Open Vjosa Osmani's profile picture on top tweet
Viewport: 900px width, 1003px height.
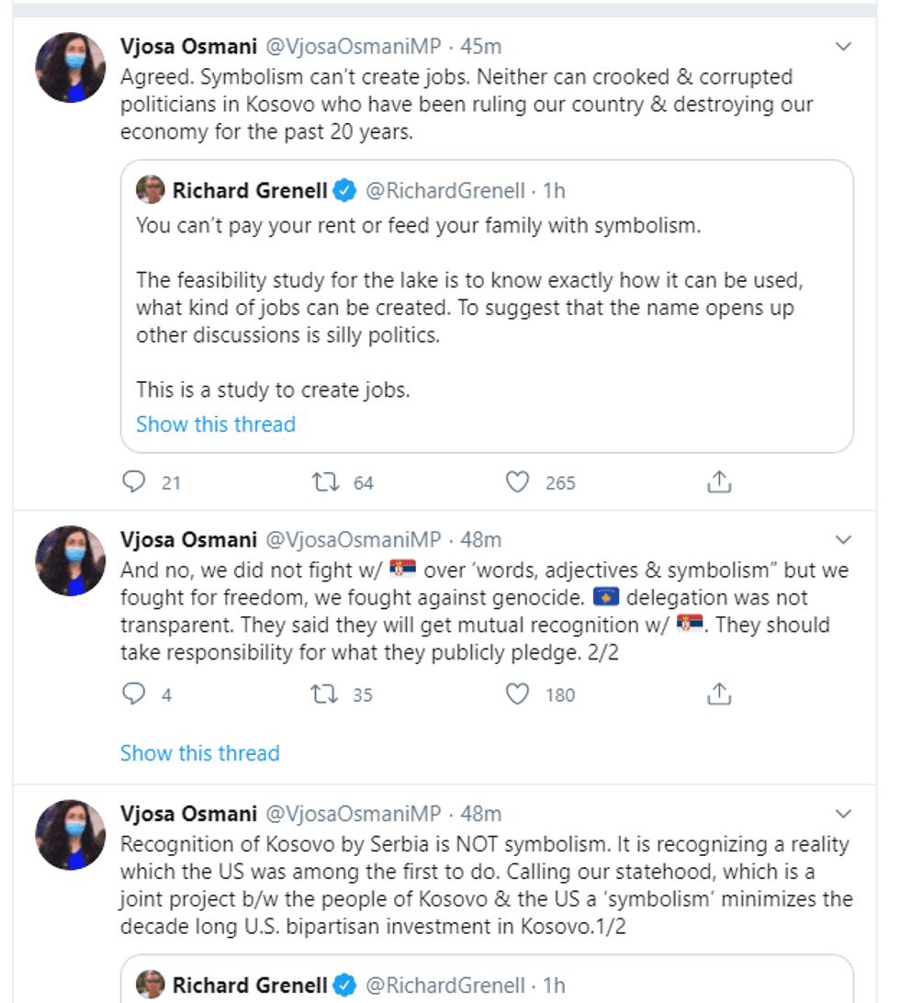pos(71,67)
